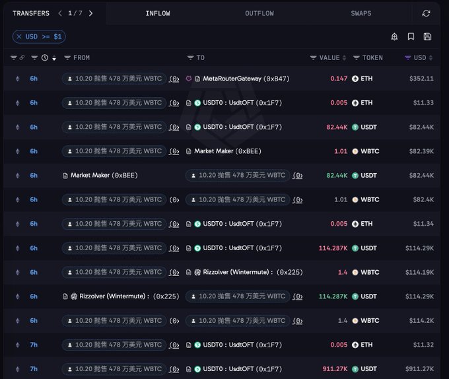This screenshot has height=379, width=449.
Task: Click the $114.19K USD cell
Action: [419, 272]
